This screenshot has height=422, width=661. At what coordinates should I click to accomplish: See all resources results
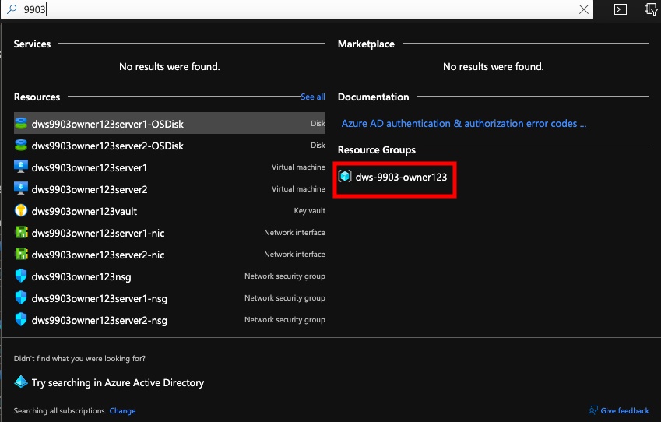[313, 97]
